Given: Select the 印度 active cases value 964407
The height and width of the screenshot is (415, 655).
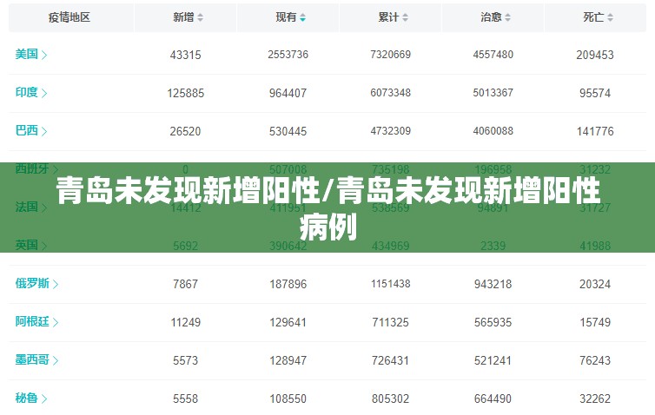Looking at the screenshot, I should pos(288,93).
